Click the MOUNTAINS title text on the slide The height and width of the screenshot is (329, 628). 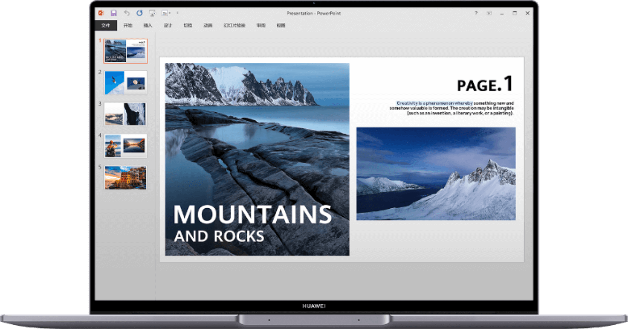tap(252, 215)
